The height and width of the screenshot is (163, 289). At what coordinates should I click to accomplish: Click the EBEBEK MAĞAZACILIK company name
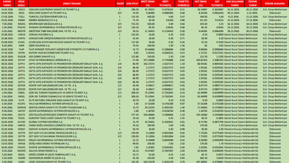coord(44,20)
